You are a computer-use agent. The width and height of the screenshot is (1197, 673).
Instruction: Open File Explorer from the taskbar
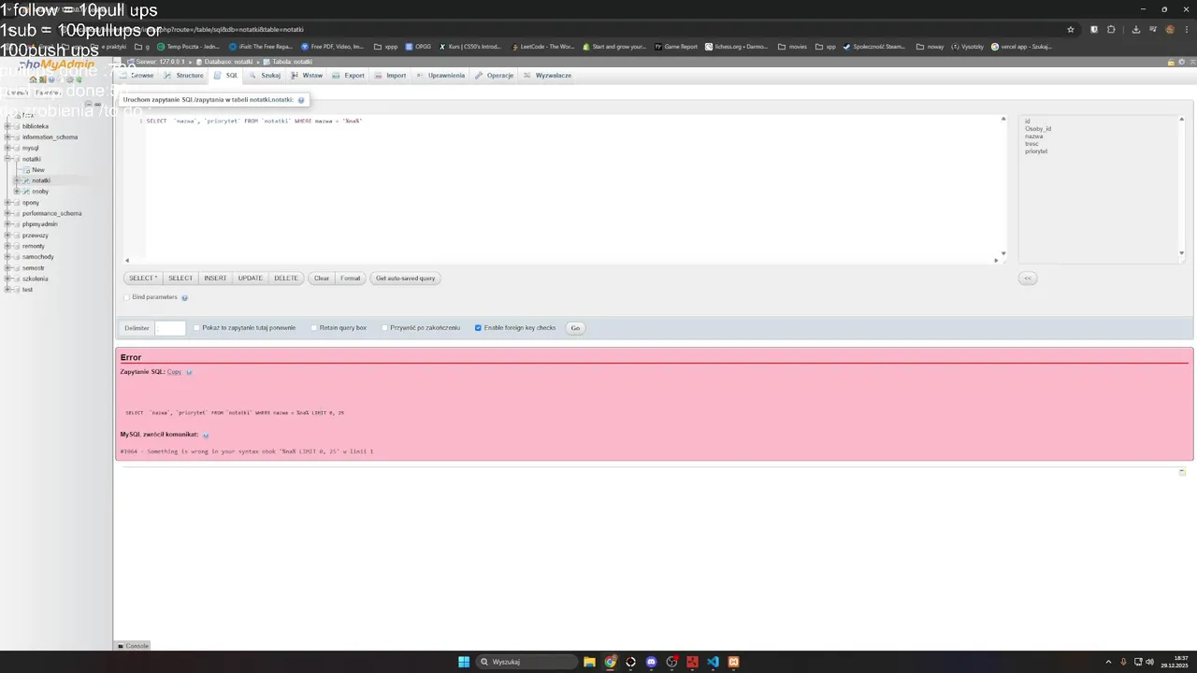tap(589, 662)
